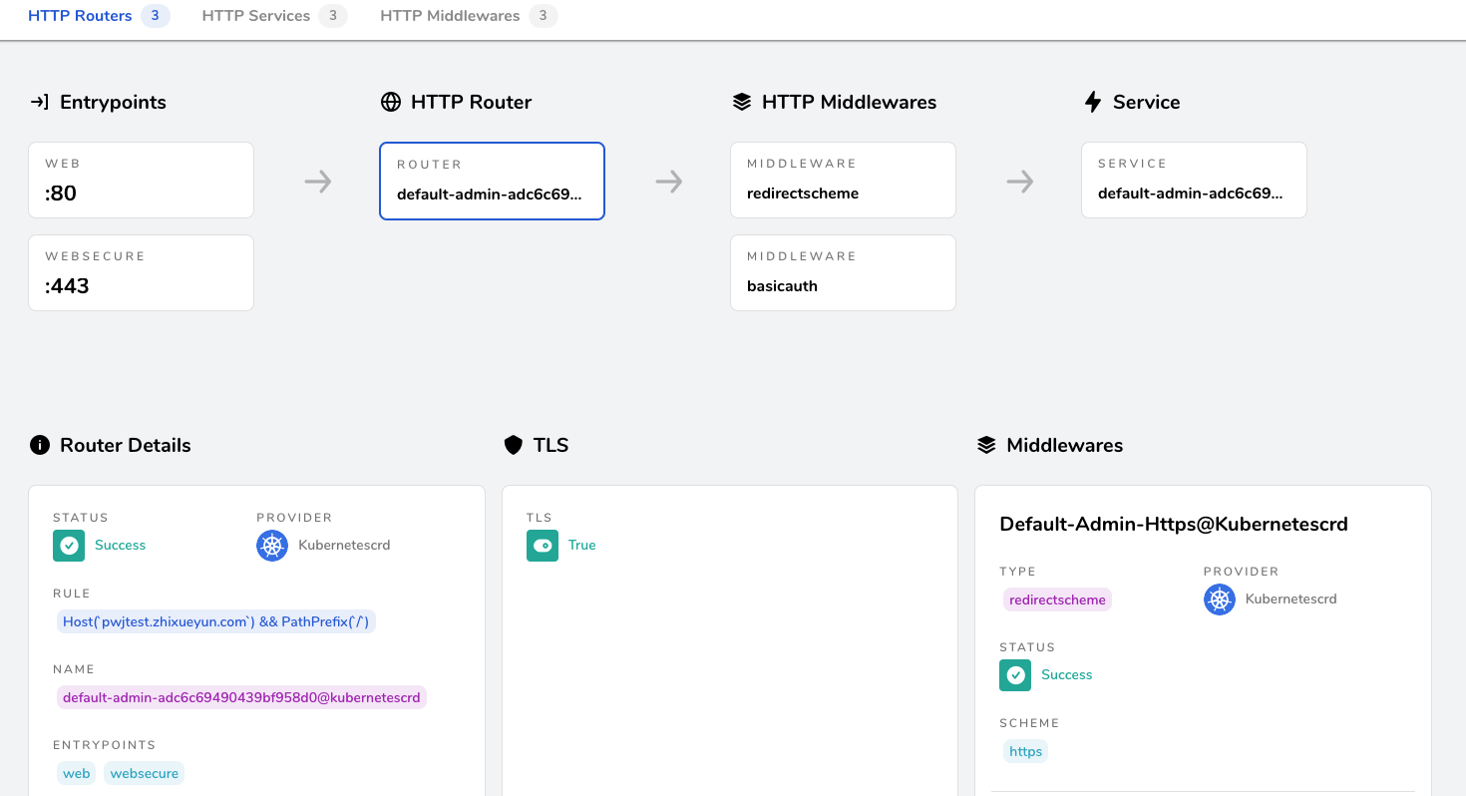This screenshot has width=1466, height=796.
Task: Open the default-admin service card
Action: [1194, 180]
